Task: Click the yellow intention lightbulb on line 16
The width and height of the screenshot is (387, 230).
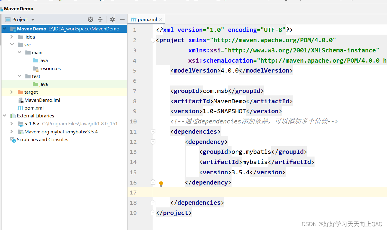Action: coord(161,184)
